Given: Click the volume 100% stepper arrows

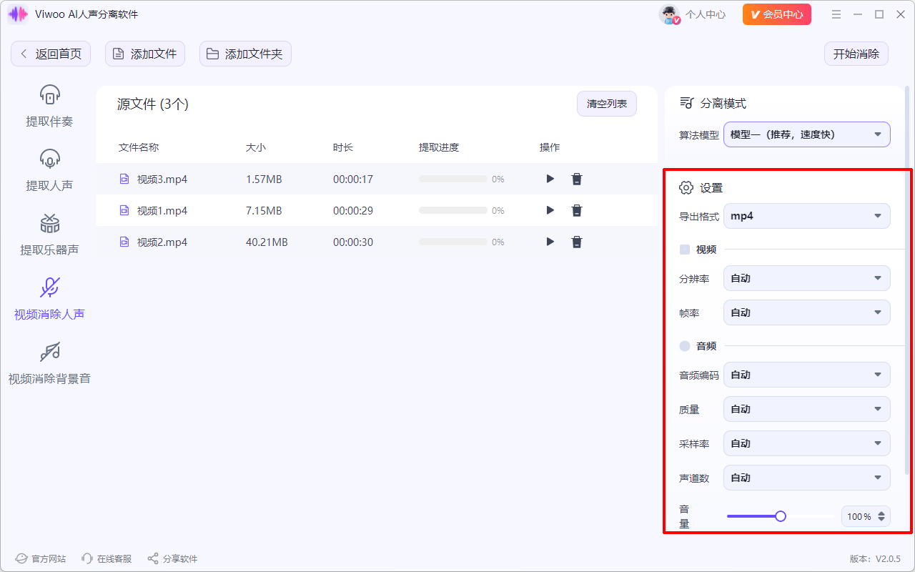Looking at the screenshot, I should coord(881,516).
